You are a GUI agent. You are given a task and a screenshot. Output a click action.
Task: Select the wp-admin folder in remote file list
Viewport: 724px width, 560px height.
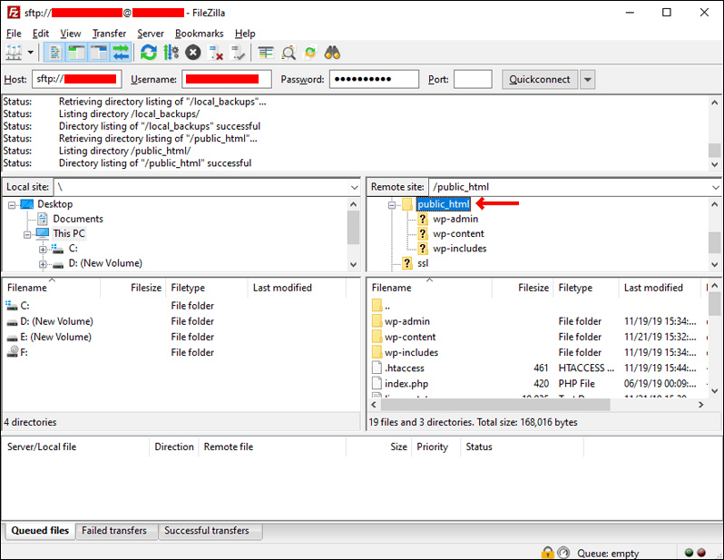pyautogui.click(x=407, y=321)
